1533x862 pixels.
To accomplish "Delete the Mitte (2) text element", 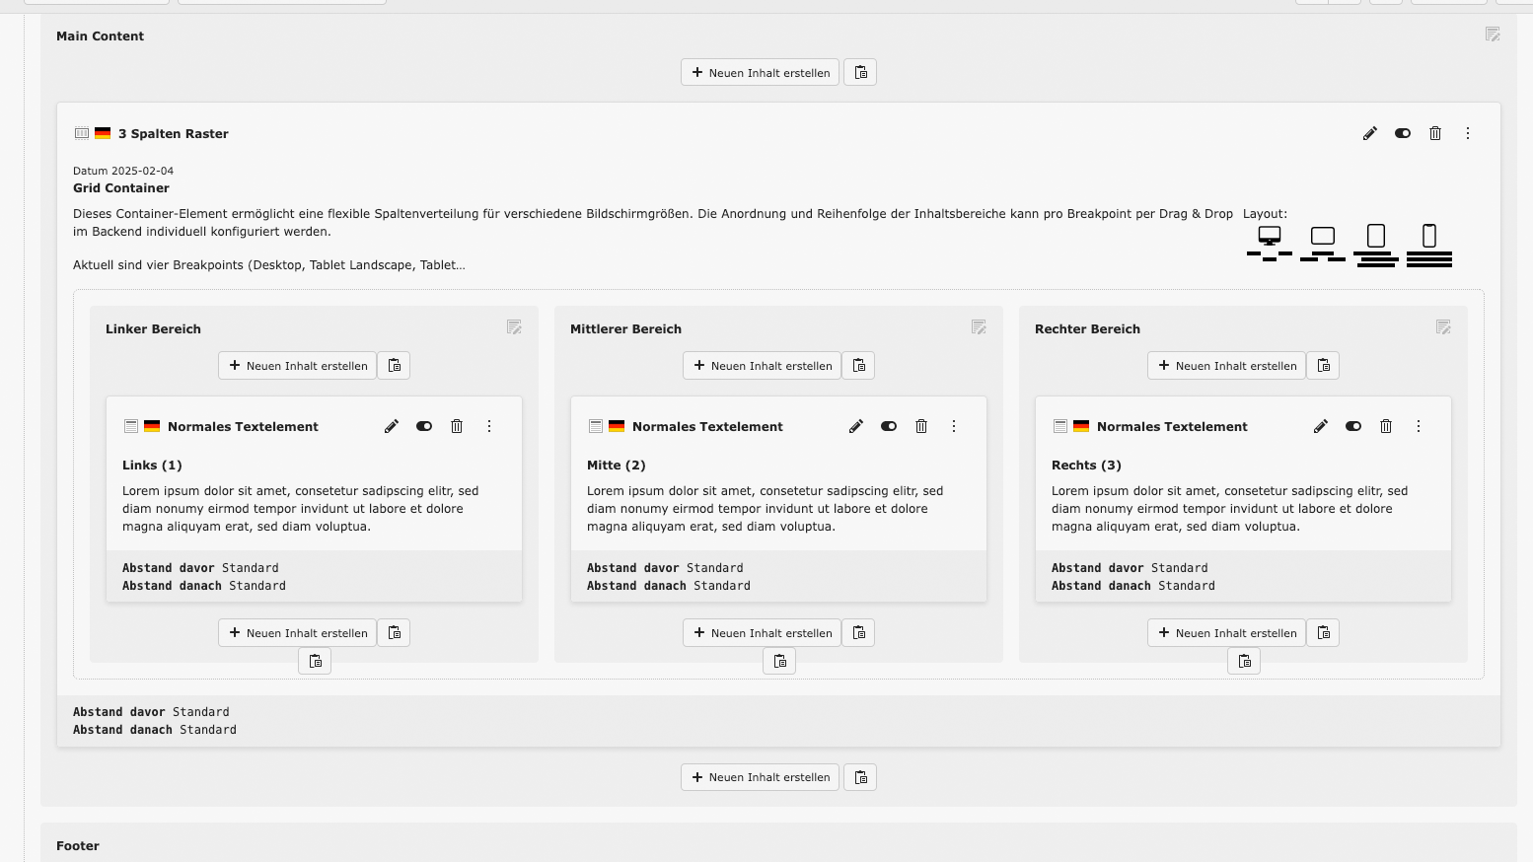I will [921, 426].
